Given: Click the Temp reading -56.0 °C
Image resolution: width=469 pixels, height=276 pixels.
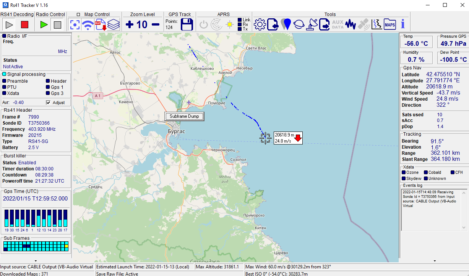Looking at the screenshot, I should tap(416, 43).
